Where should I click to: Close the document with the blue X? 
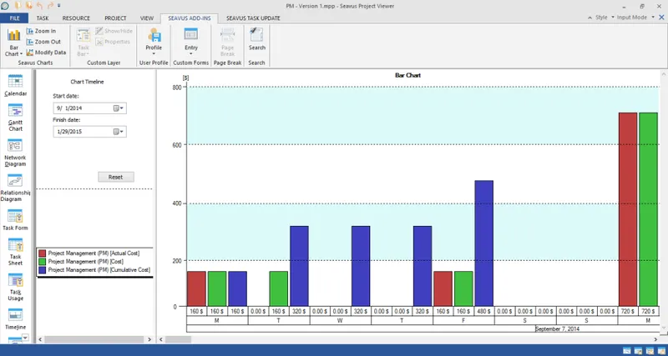pos(661,18)
